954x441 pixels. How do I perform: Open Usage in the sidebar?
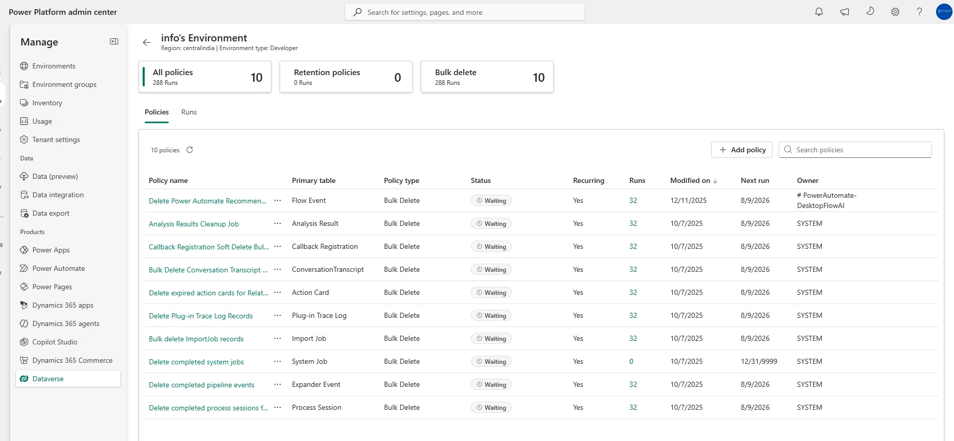68,121
